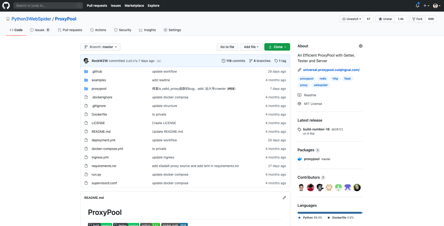This screenshot has width=444, height=226.
Task: Open the ProxyPool repository name link
Action: 65,19
